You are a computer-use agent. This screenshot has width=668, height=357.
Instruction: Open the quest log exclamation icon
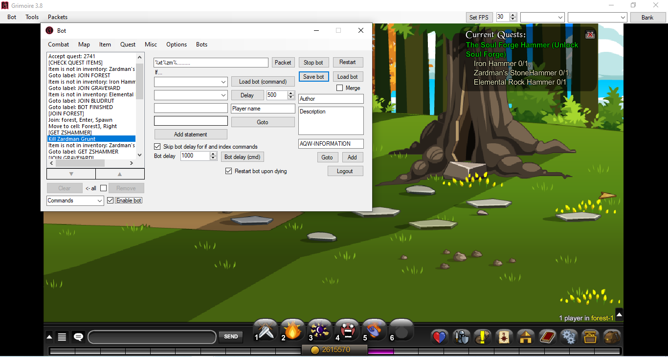[483, 336]
